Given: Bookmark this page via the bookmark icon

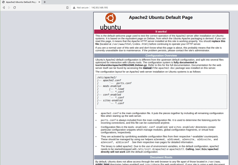Looking at the screenshot, I should click(67, 8).
